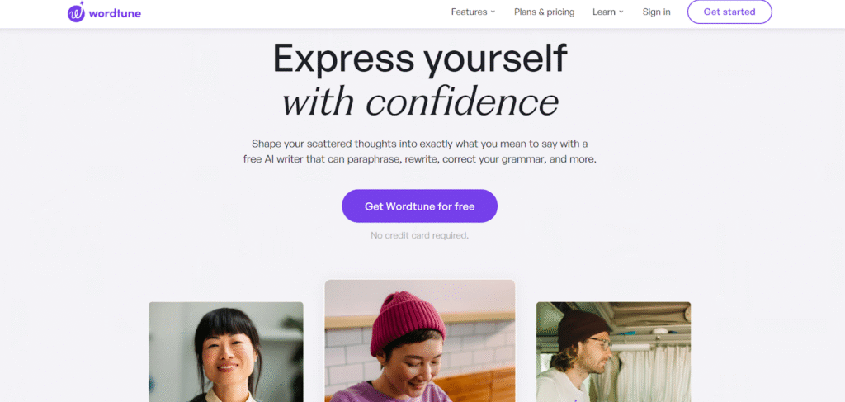Viewport: 845px width, 402px height.
Task: Select the photo of man with glasses
Action: tap(613, 352)
